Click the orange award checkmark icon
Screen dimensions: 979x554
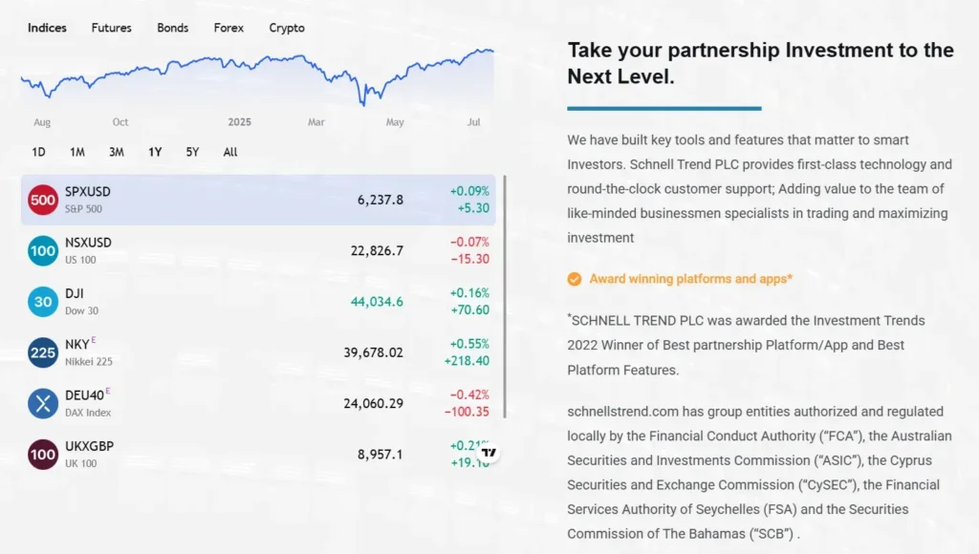(x=574, y=279)
